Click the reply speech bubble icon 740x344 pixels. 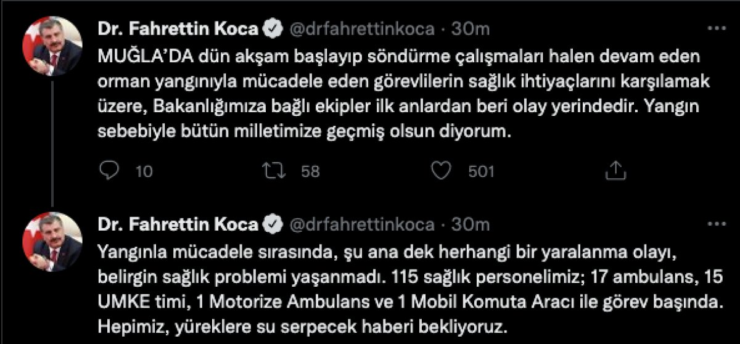(109, 171)
